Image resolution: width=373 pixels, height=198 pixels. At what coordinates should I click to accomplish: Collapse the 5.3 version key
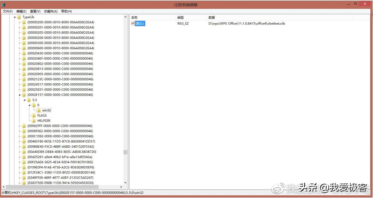click(x=25, y=100)
